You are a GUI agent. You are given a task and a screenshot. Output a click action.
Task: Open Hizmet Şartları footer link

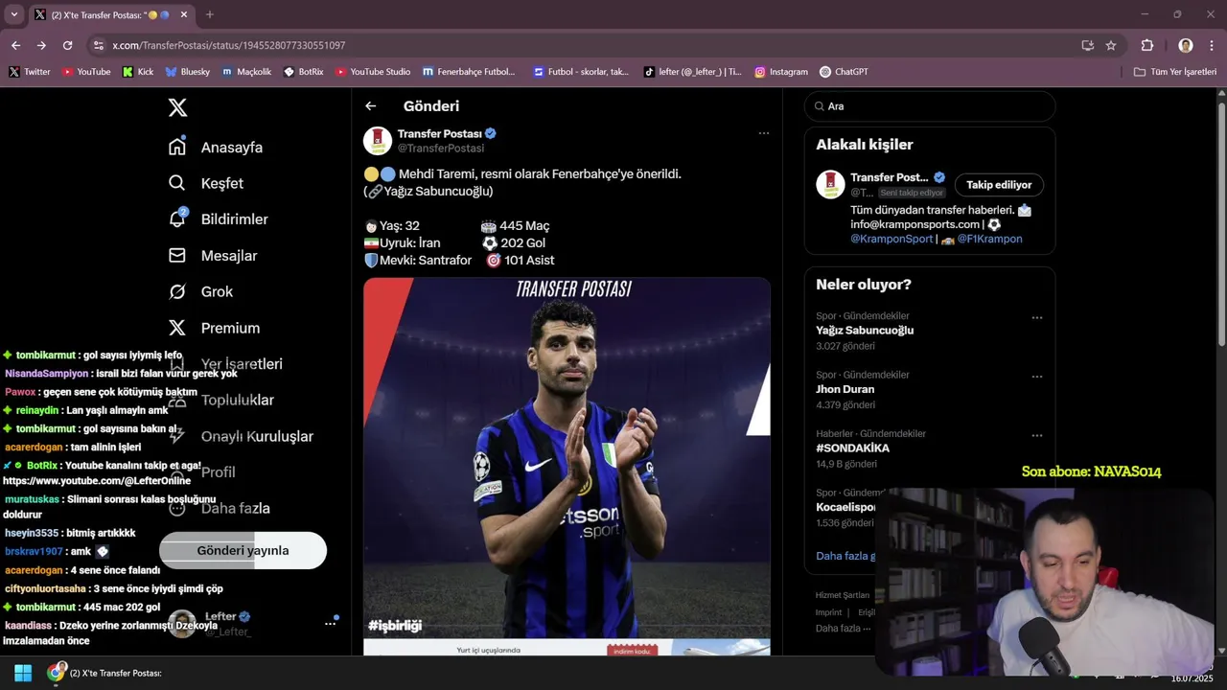click(x=843, y=595)
